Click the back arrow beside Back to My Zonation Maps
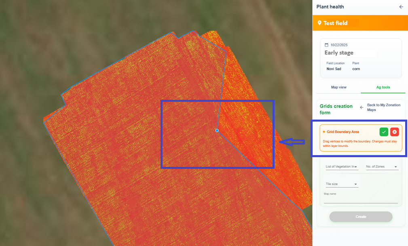The image size is (408, 246). 361,107
